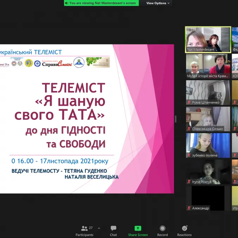238x238 pixels.
Task: Expand the caret next to Participants
Action: (99, 228)
